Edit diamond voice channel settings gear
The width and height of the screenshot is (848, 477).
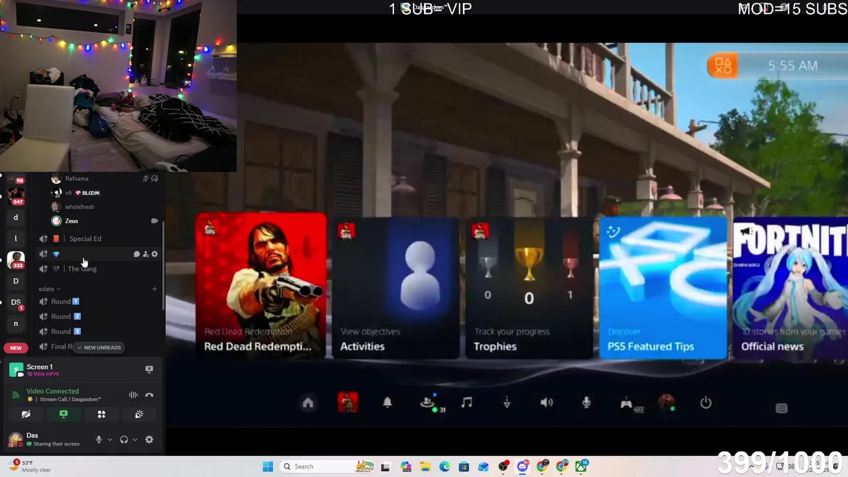pos(154,254)
